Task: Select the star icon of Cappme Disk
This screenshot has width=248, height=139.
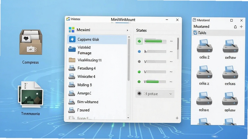Action: point(72,39)
